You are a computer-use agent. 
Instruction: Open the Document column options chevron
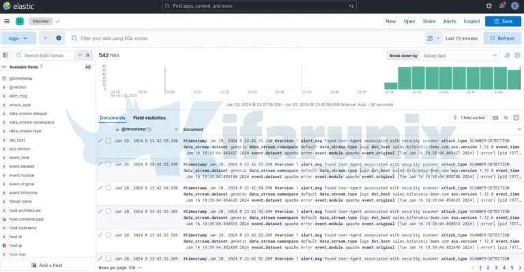(519, 129)
